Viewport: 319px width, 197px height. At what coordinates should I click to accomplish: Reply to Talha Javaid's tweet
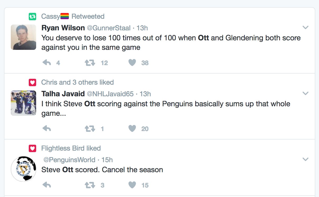pos(47,129)
